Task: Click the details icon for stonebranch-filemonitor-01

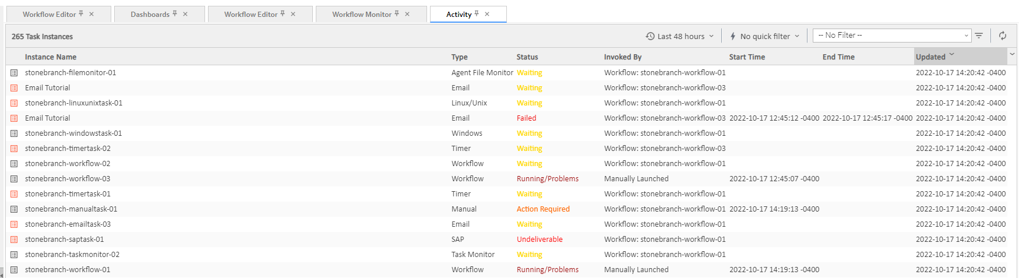Action: coord(14,73)
